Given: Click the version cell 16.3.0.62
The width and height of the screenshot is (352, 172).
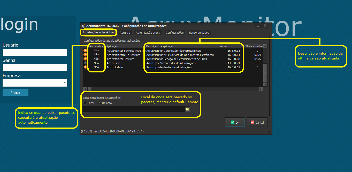Looking at the screenshot, I should [234, 67].
